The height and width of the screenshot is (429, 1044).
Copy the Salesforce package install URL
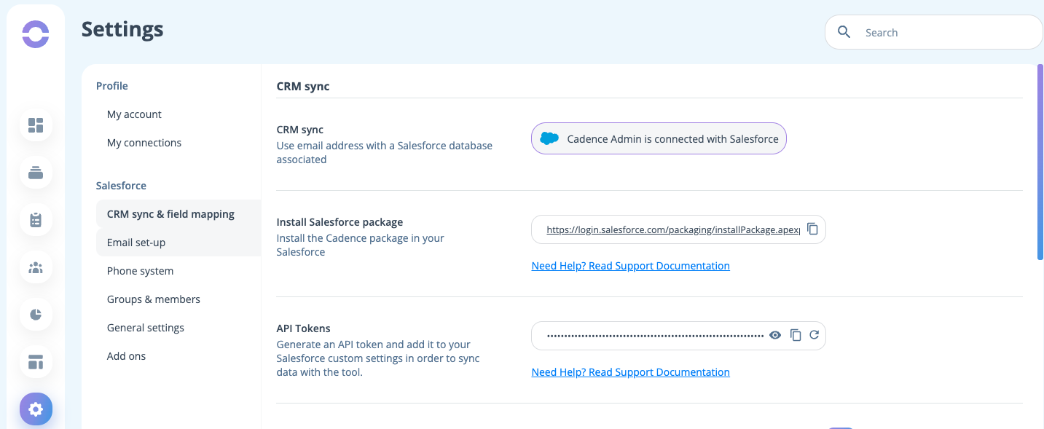813,229
